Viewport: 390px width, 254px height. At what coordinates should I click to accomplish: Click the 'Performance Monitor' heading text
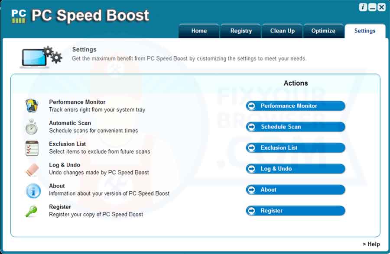point(77,102)
